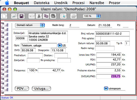This screenshot has height=100, width=137.
Task: Click the small Pnb uplate prefix field
Action: click(x=98, y=38)
